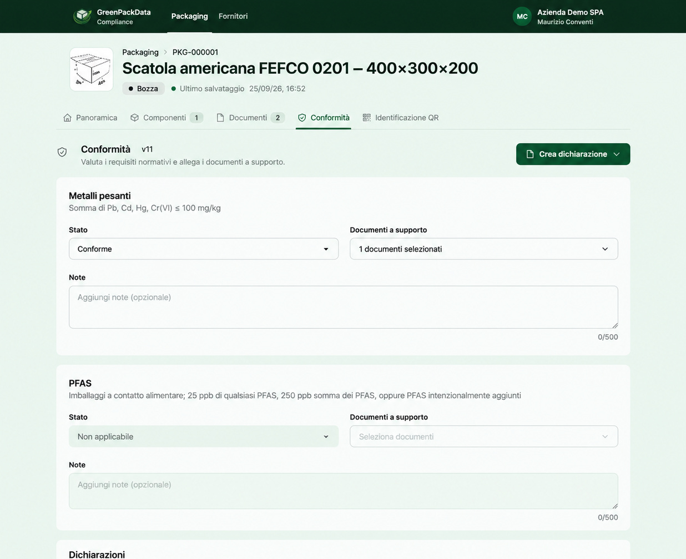Screen dimensions: 686x559
Task: Click the Documenti count badge 2
Action: click(x=278, y=118)
